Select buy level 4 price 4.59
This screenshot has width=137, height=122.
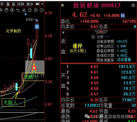(94, 83)
